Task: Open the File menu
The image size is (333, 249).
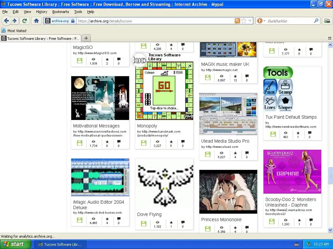Action: [x=5, y=12]
